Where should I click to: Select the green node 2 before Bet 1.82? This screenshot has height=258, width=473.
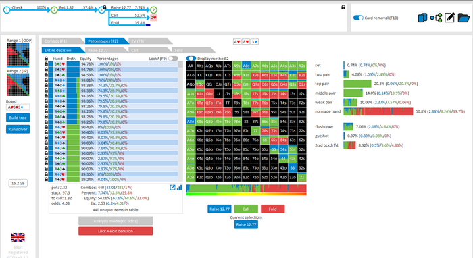click(54, 10)
